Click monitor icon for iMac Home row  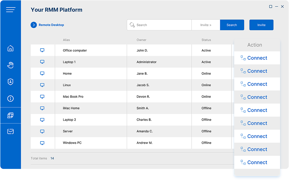[42, 108]
